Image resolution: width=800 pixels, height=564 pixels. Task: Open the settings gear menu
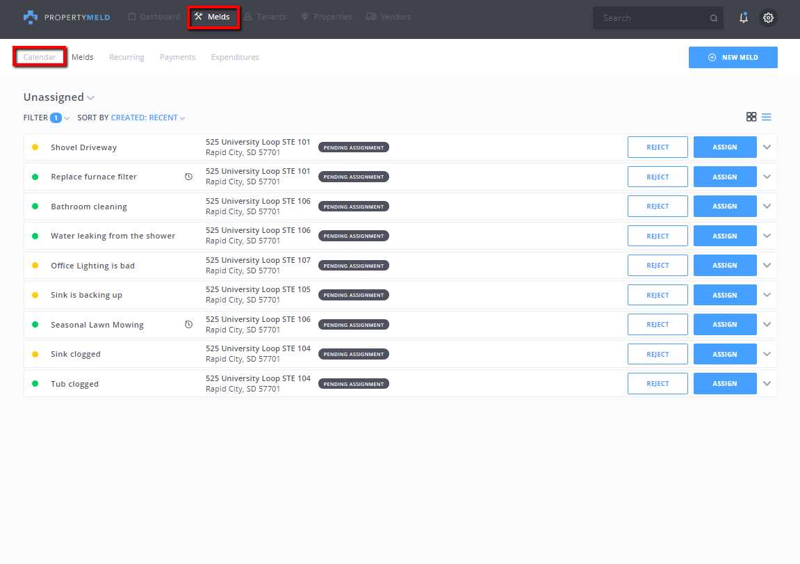(768, 18)
